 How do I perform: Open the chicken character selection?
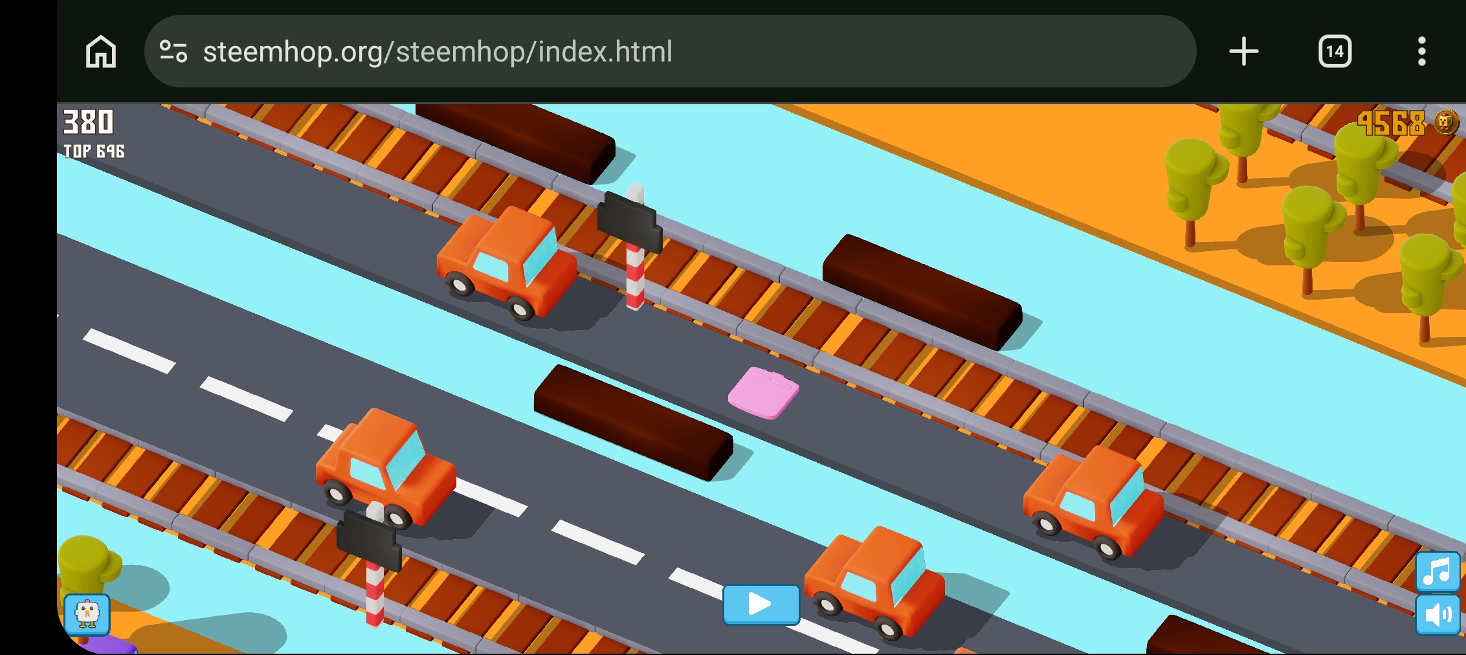pyautogui.click(x=87, y=614)
